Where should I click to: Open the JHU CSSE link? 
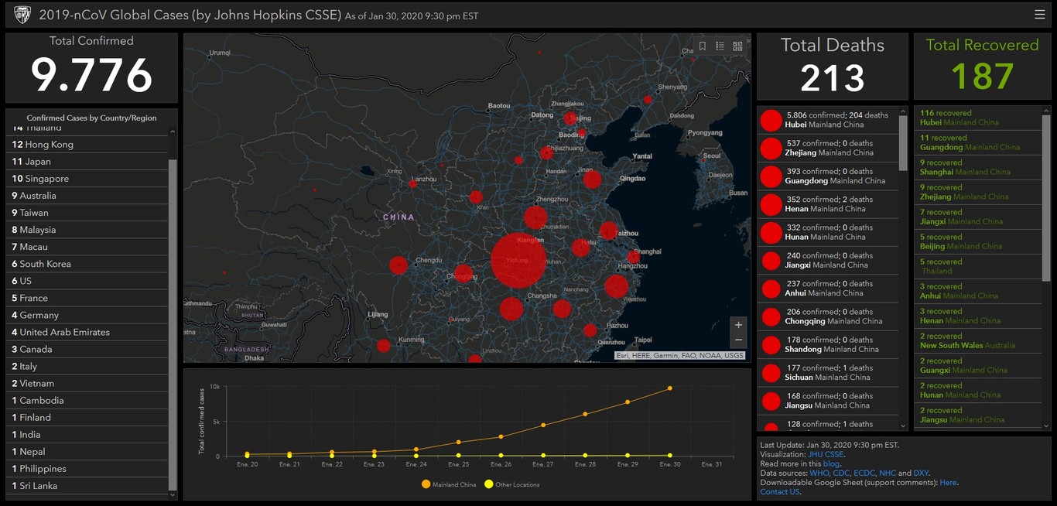[826, 455]
